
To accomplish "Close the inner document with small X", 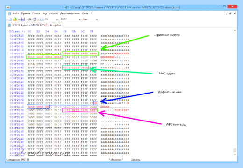I will (235, 13).
